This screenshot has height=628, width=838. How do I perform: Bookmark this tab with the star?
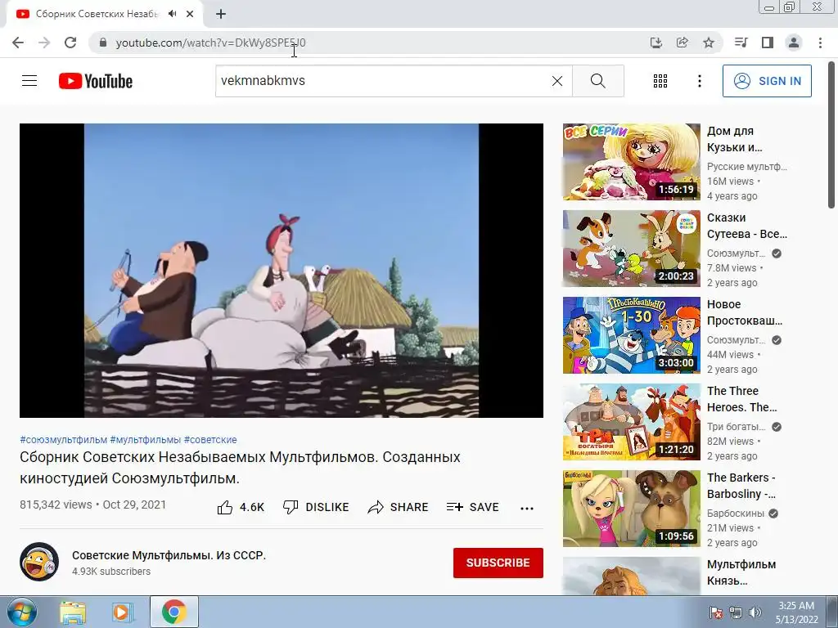click(709, 43)
